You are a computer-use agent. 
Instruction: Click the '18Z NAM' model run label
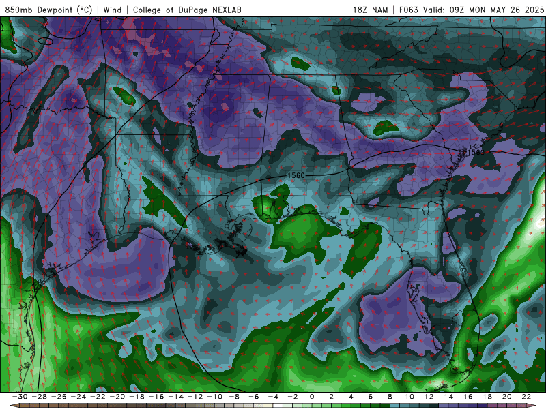(x=371, y=10)
